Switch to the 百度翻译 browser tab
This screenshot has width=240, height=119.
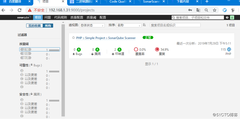click(15, 2)
